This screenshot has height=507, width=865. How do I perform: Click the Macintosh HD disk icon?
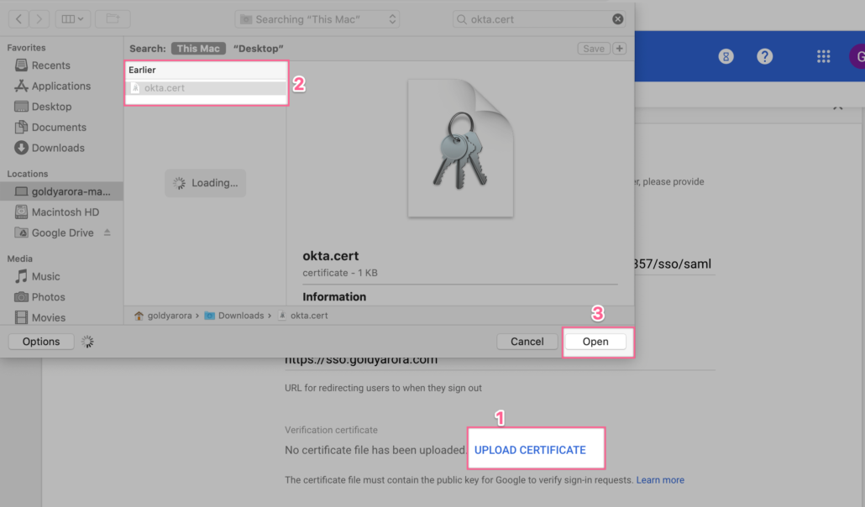pos(21,212)
